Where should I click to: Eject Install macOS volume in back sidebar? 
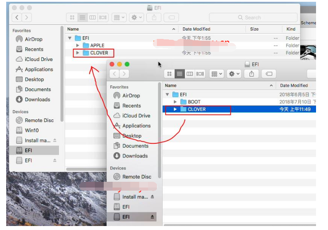(x=55, y=140)
